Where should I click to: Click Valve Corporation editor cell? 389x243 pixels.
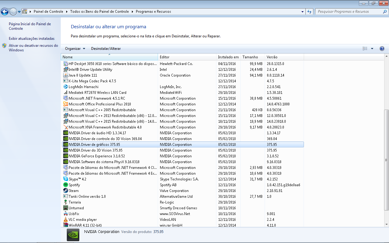coord(174,191)
